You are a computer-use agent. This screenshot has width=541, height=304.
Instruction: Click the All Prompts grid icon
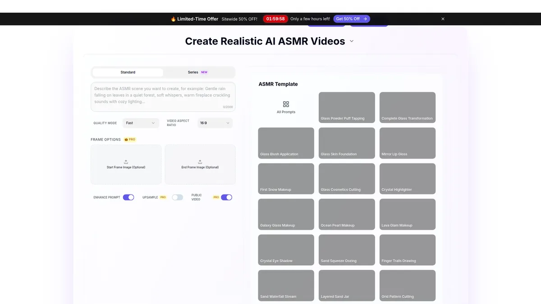coord(286,104)
